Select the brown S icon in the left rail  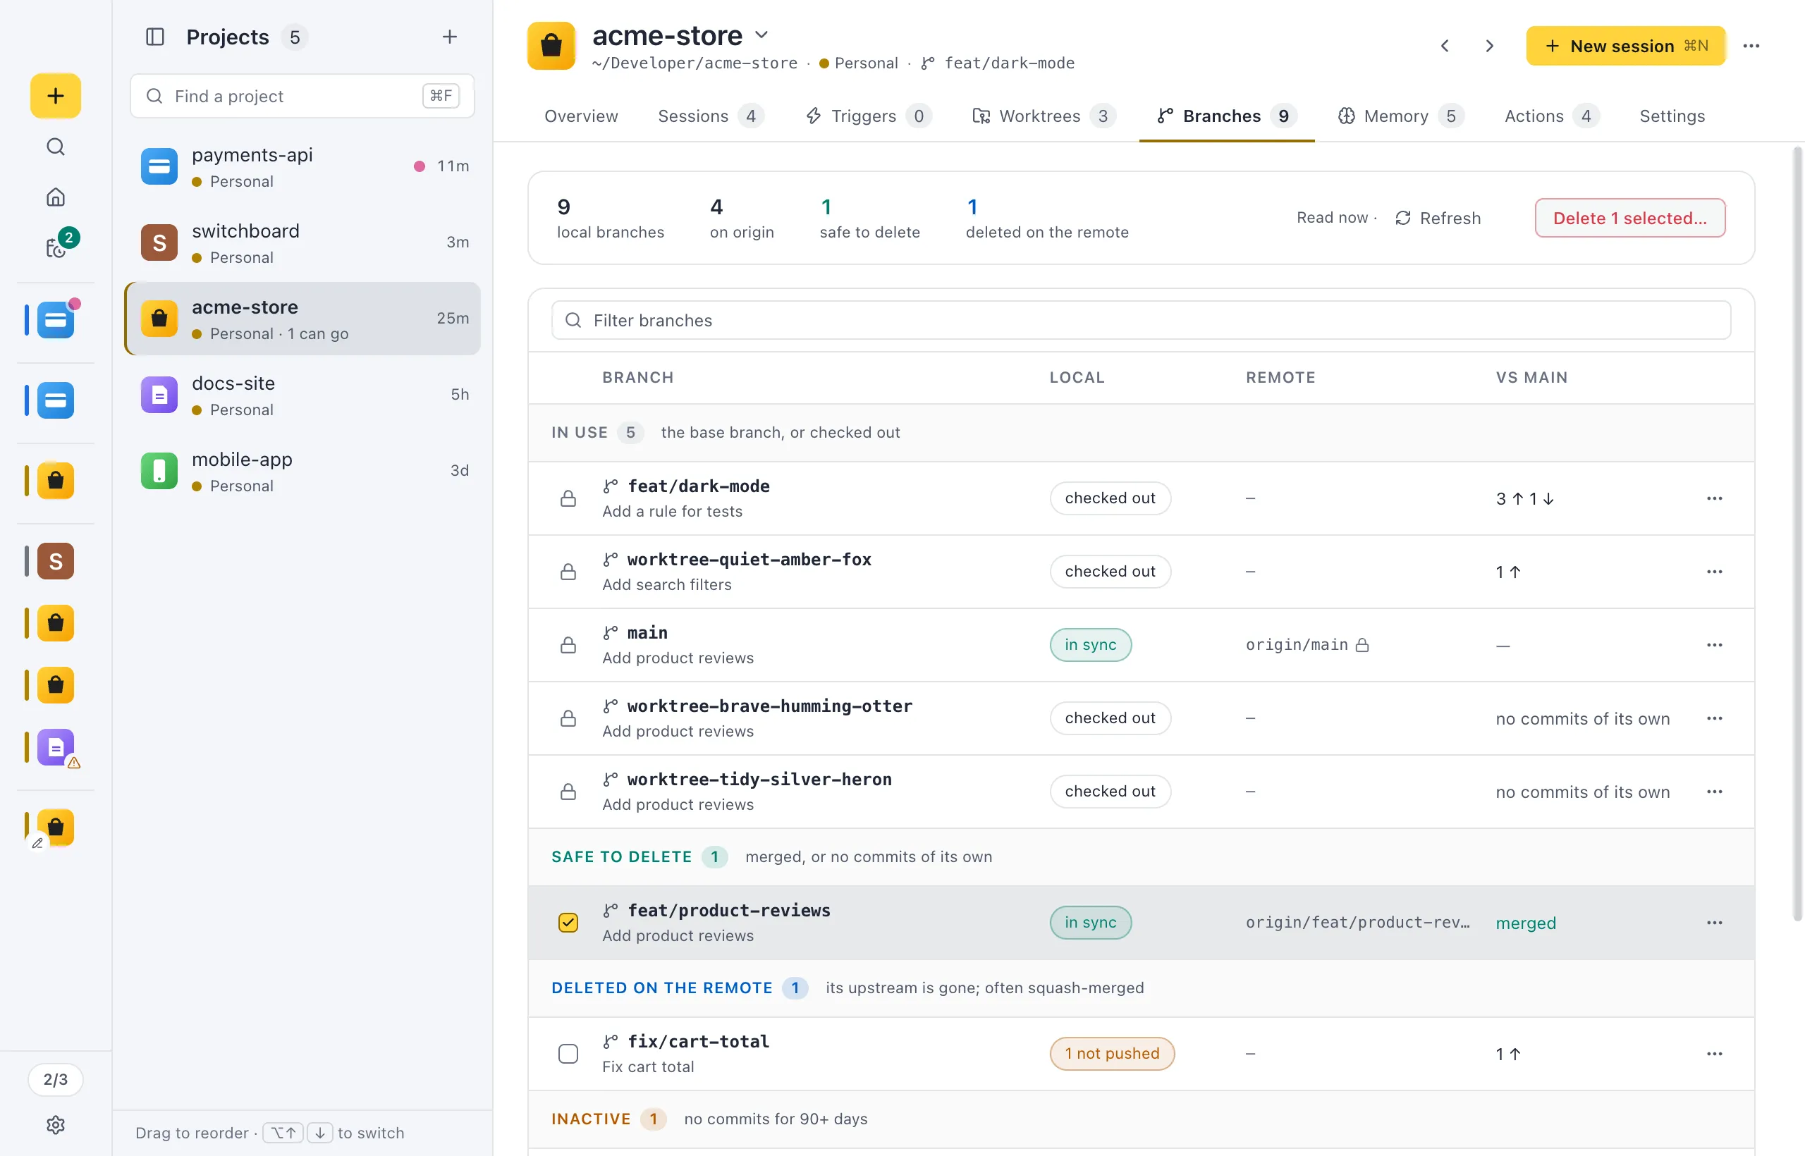point(56,561)
